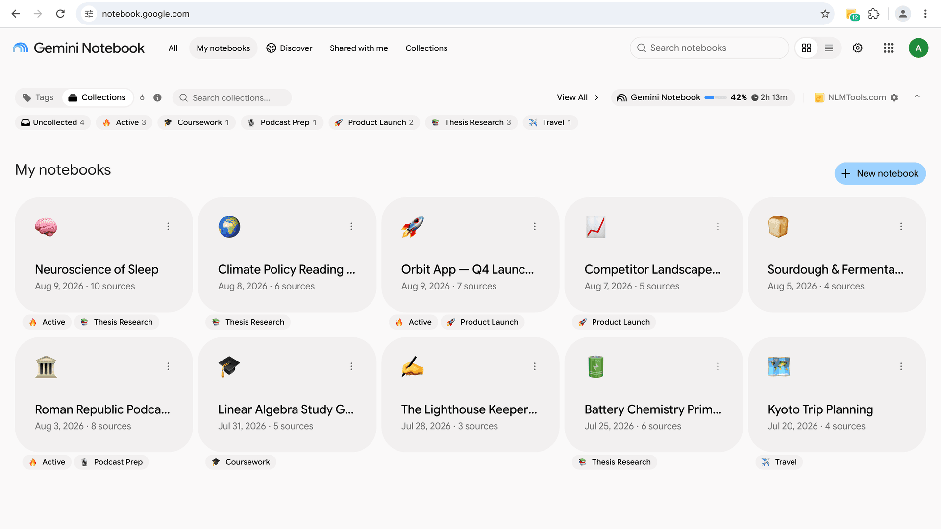The image size is (941, 529).
Task: Open menu for Neuroscience of Sleep
Action: click(x=168, y=226)
